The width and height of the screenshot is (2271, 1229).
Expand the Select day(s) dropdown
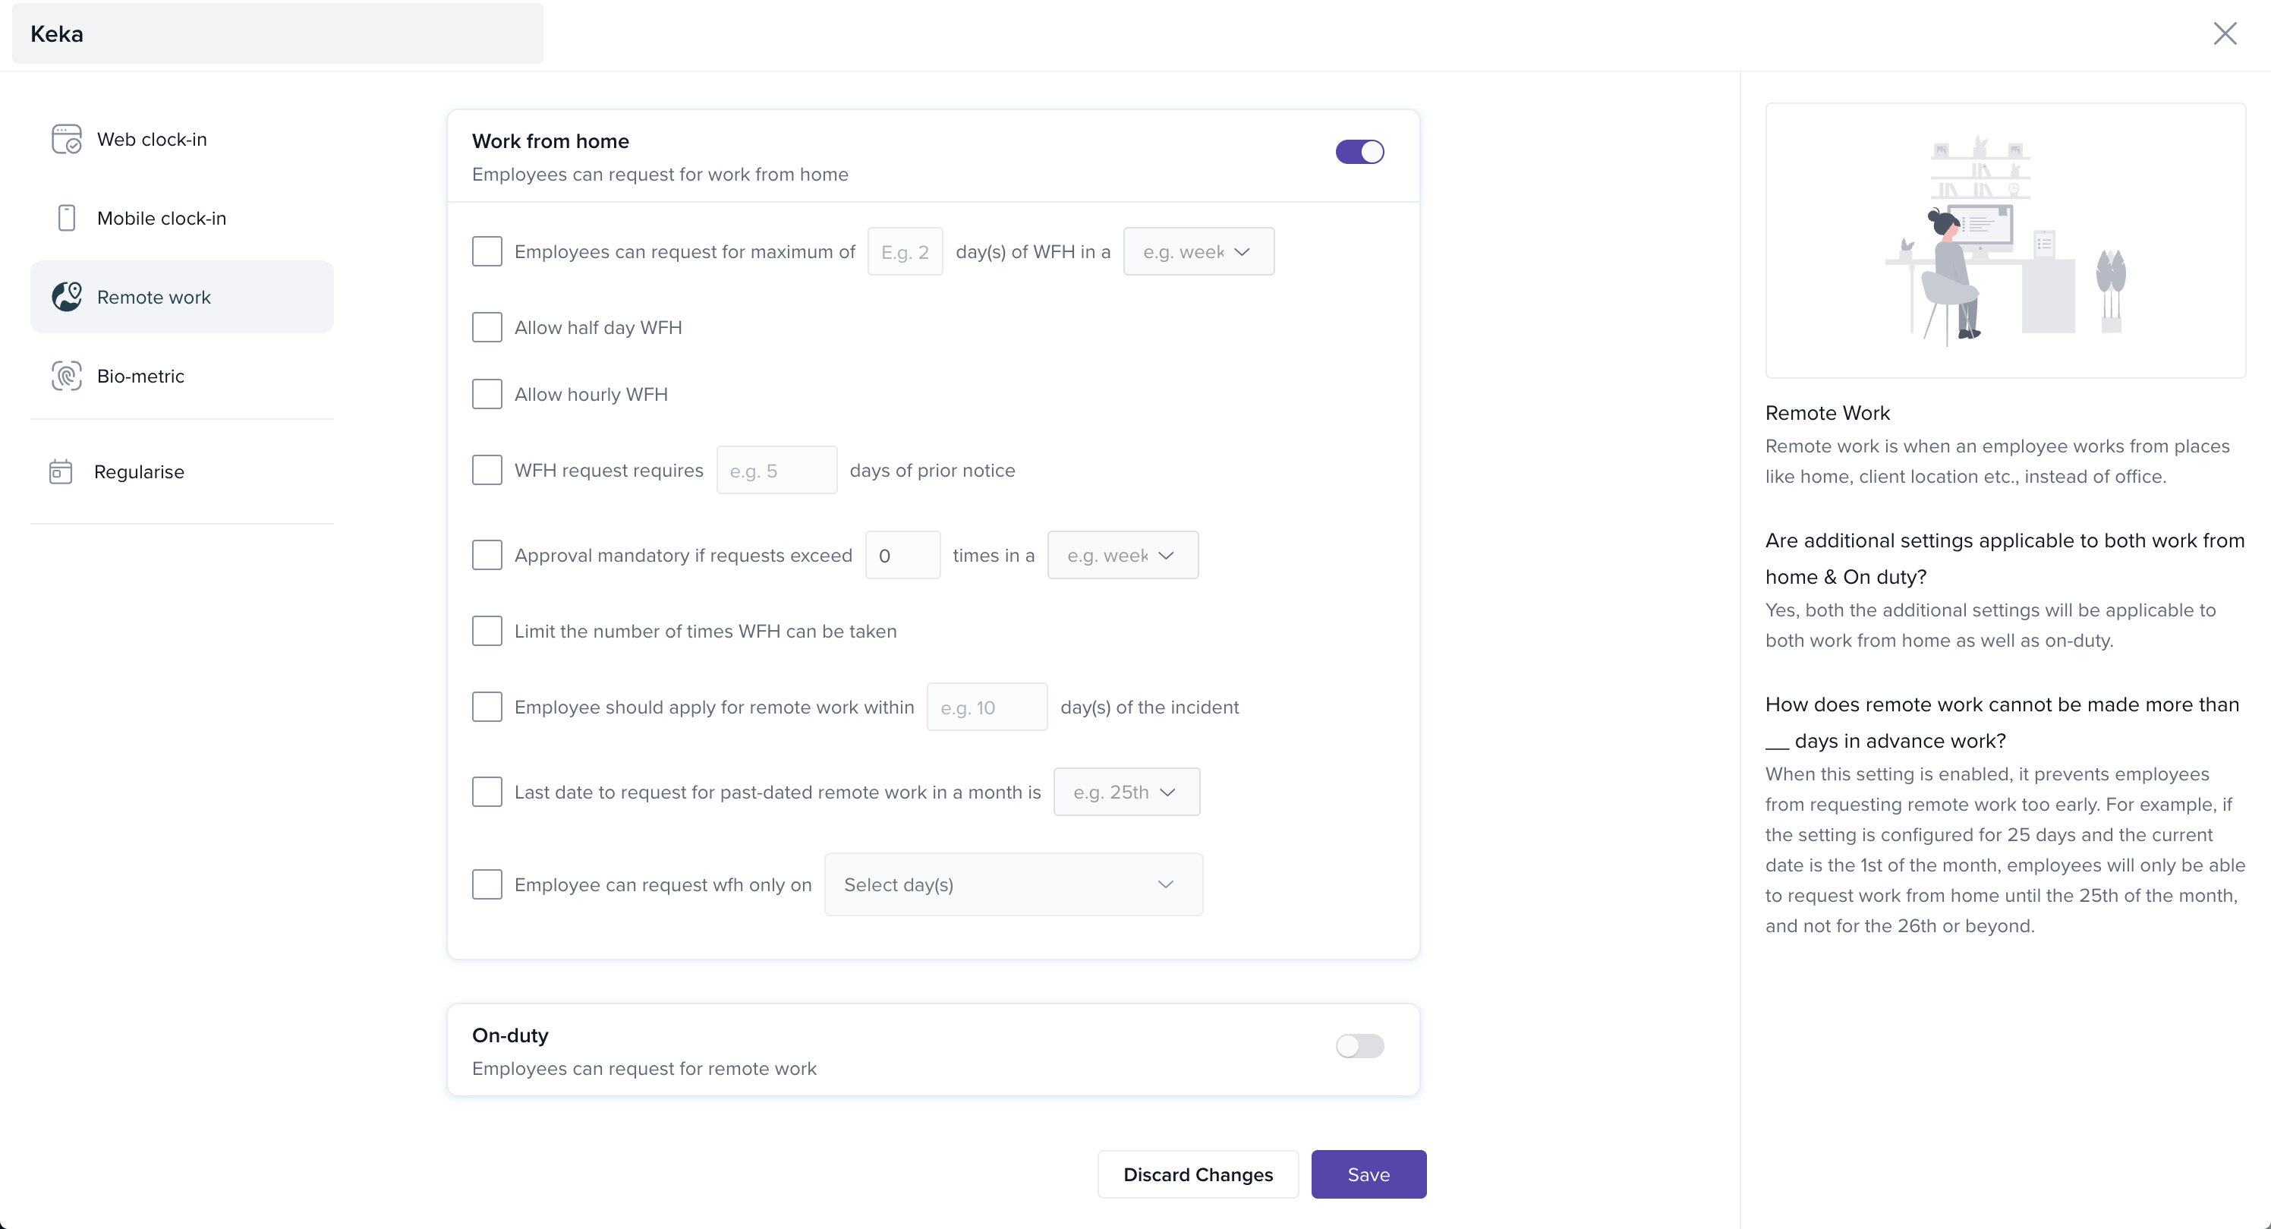[1013, 884]
